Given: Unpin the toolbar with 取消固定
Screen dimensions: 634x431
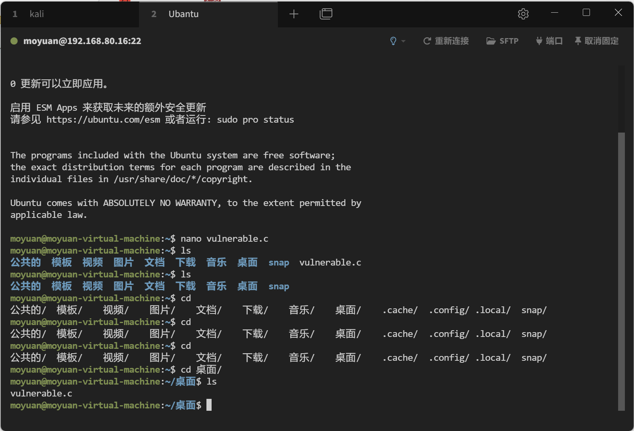Looking at the screenshot, I should pos(597,41).
